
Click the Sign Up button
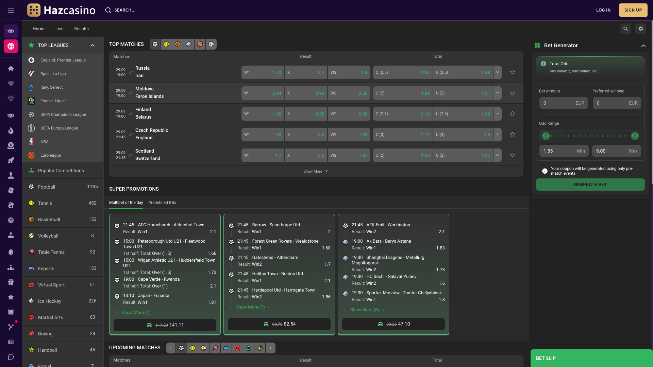click(x=633, y=10)
